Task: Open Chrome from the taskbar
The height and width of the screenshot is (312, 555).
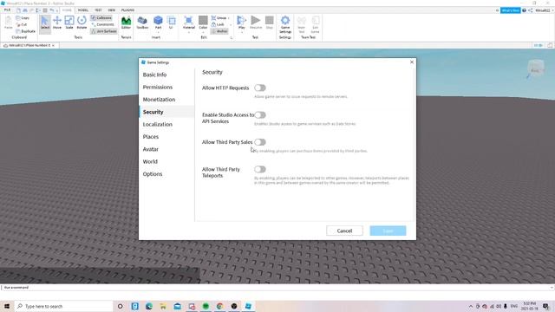Action: (219, 306)
